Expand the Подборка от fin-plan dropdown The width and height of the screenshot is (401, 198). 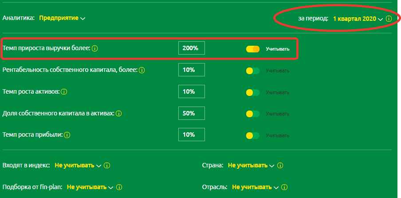tap(90, 187)
